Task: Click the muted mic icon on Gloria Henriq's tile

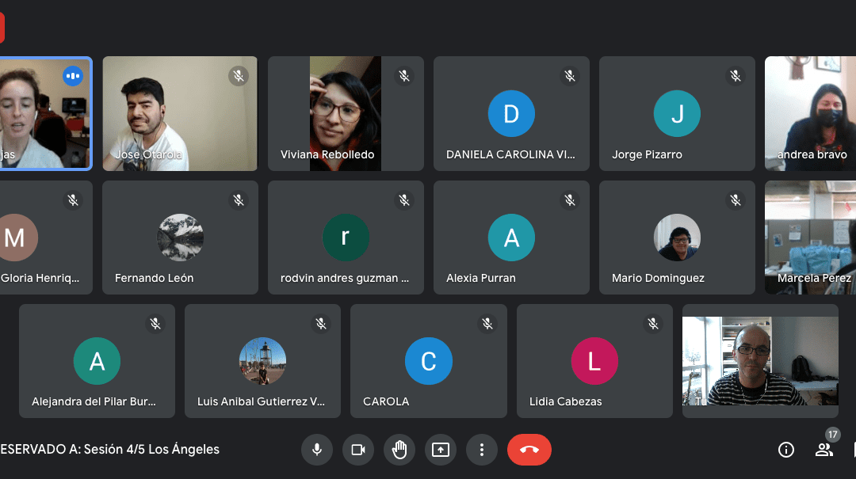Action: point(73,200)
